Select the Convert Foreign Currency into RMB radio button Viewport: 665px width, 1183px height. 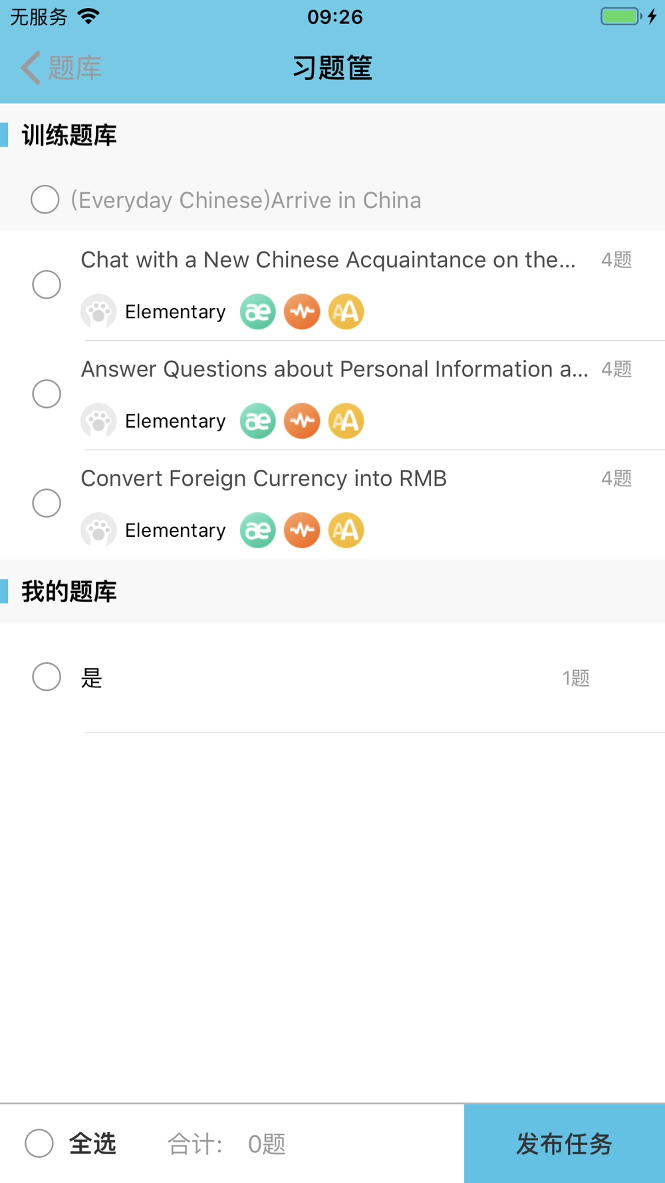coord(47,503)
